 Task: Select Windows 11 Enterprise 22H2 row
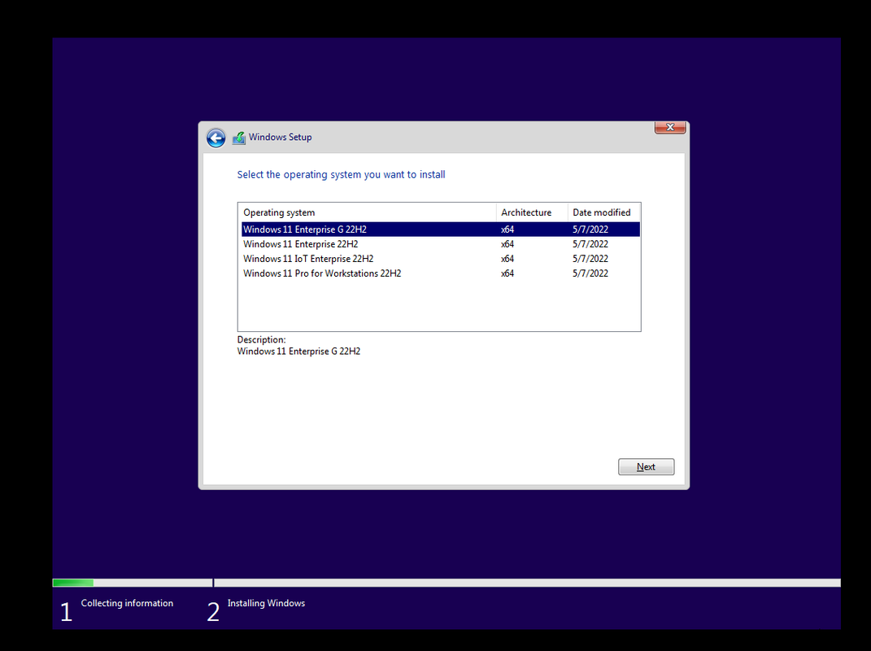[x=441, y=244]
